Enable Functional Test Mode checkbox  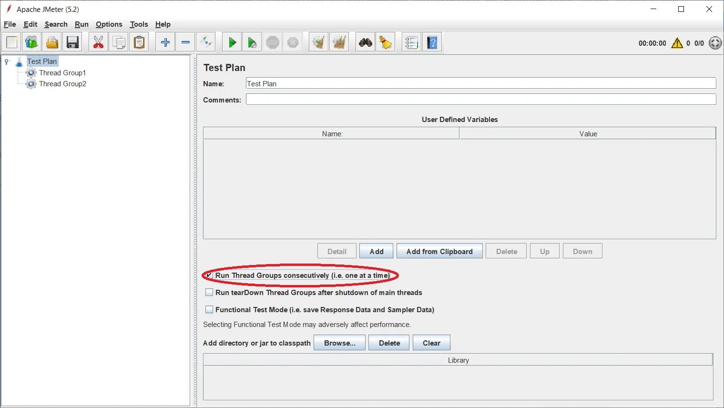[x=209, y=309]
